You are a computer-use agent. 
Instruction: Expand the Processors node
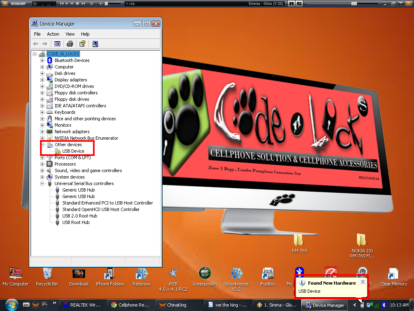(42, 164)
